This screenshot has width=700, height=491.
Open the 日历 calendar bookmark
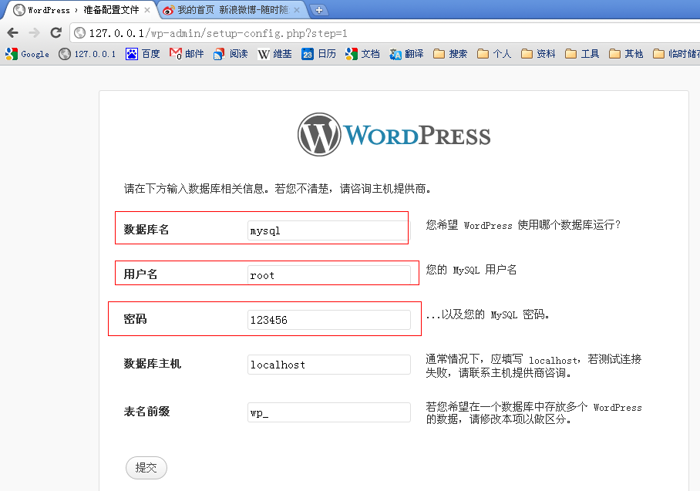[x=318, y=54]
